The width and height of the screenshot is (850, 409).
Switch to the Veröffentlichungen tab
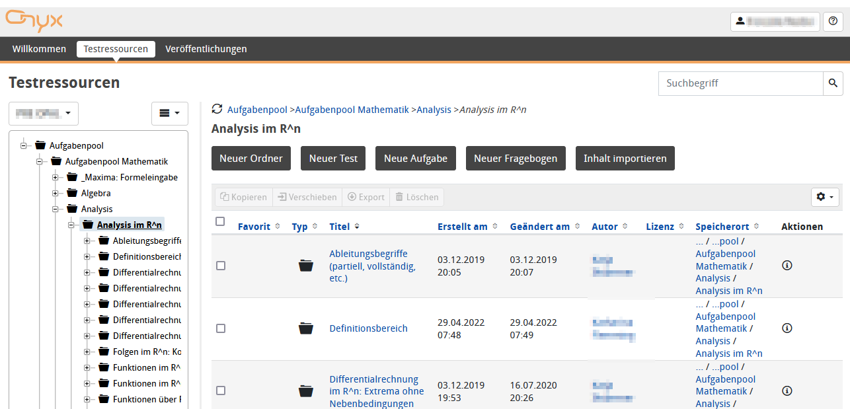click(x=206, y=49)
